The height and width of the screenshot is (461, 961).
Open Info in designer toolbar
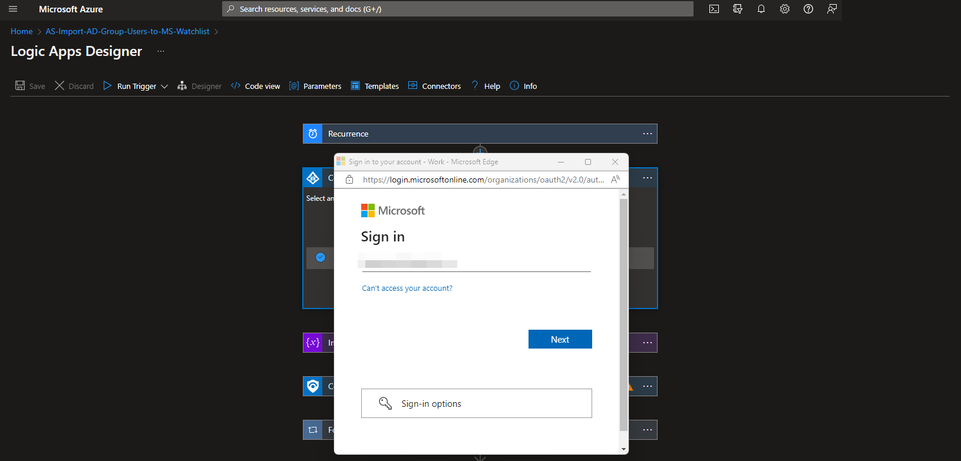[523, 86]
